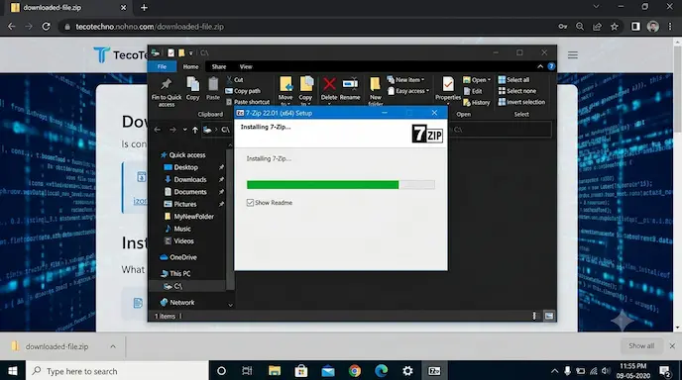This screenshot has height=380, width=682.
Task: Open Microsoft Store from taskbar
Action: click(301, 371)
